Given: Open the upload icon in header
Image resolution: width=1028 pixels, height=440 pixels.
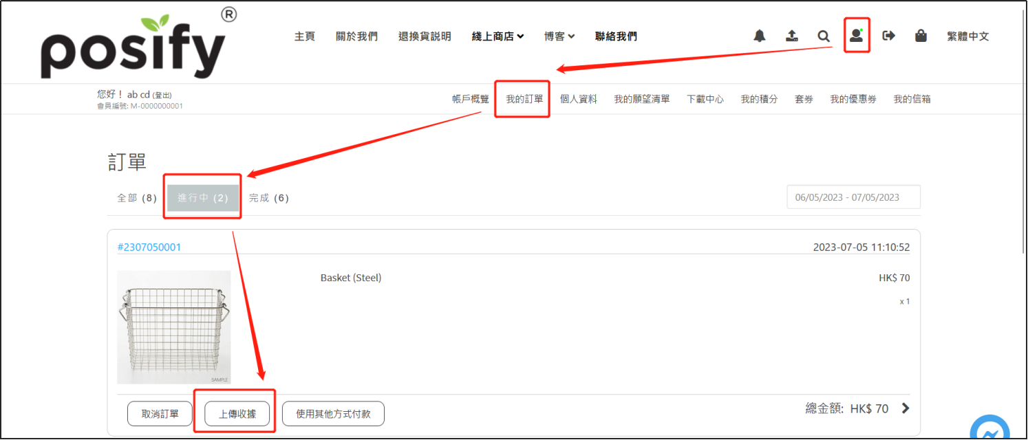Looking at the screenshot, I should [792, 36].
